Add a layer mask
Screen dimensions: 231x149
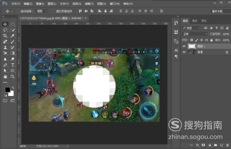(x=203, y=145)
